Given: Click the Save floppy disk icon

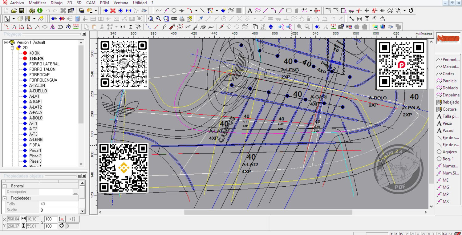Looking at the screenshot, I should click(x=22, y=10).
